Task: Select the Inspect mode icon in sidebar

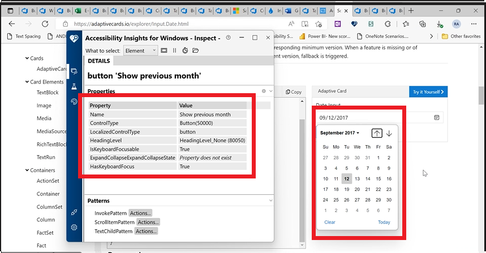Action: (x=74, y=72)
